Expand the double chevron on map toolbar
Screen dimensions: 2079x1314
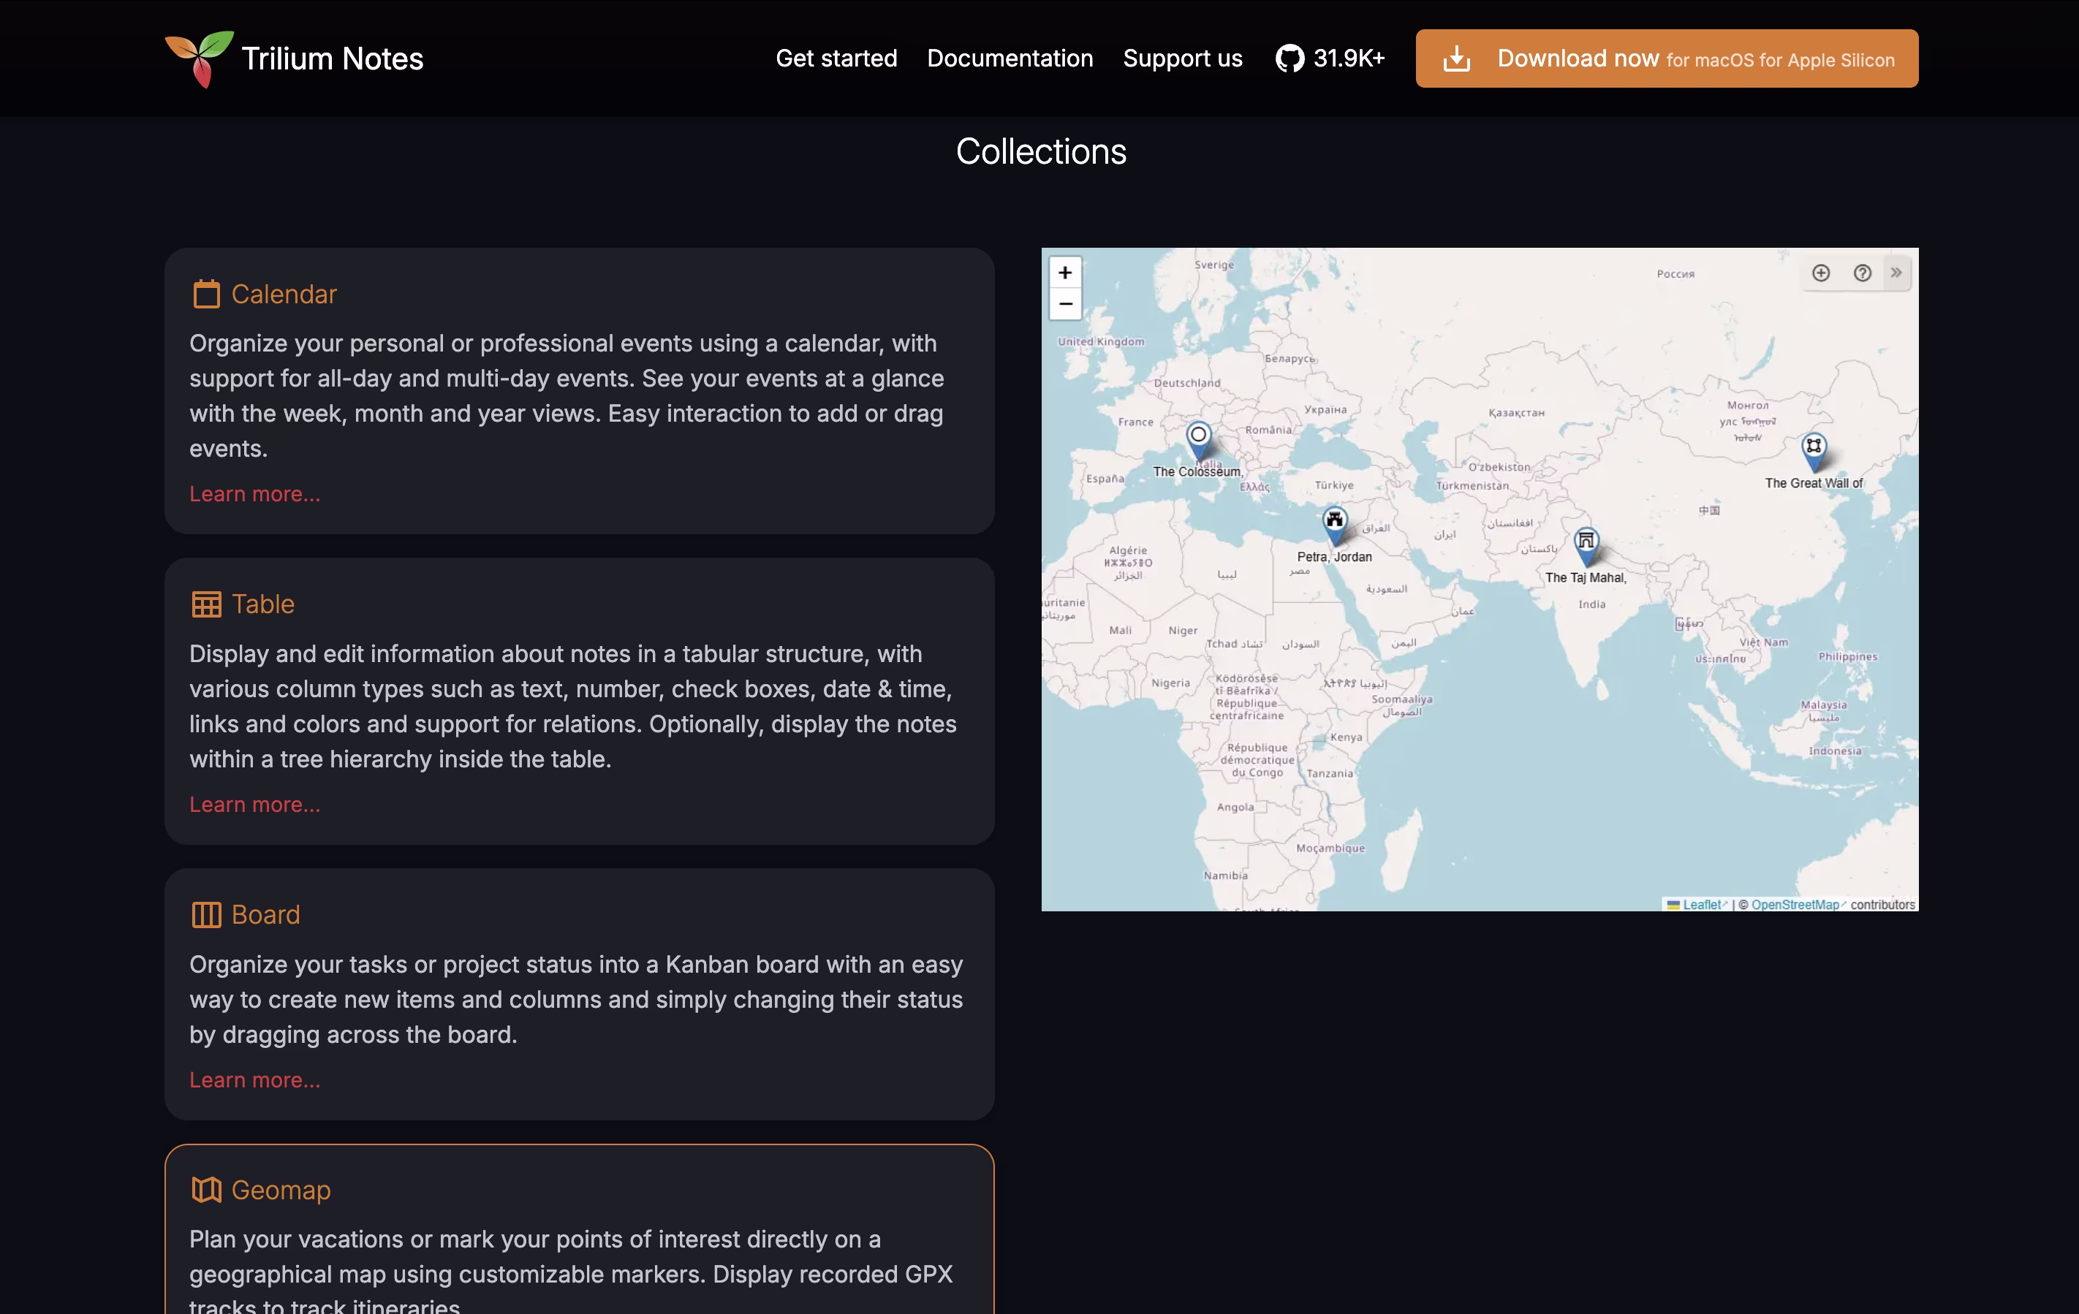pyautogui.click(x=1896, y=273)
